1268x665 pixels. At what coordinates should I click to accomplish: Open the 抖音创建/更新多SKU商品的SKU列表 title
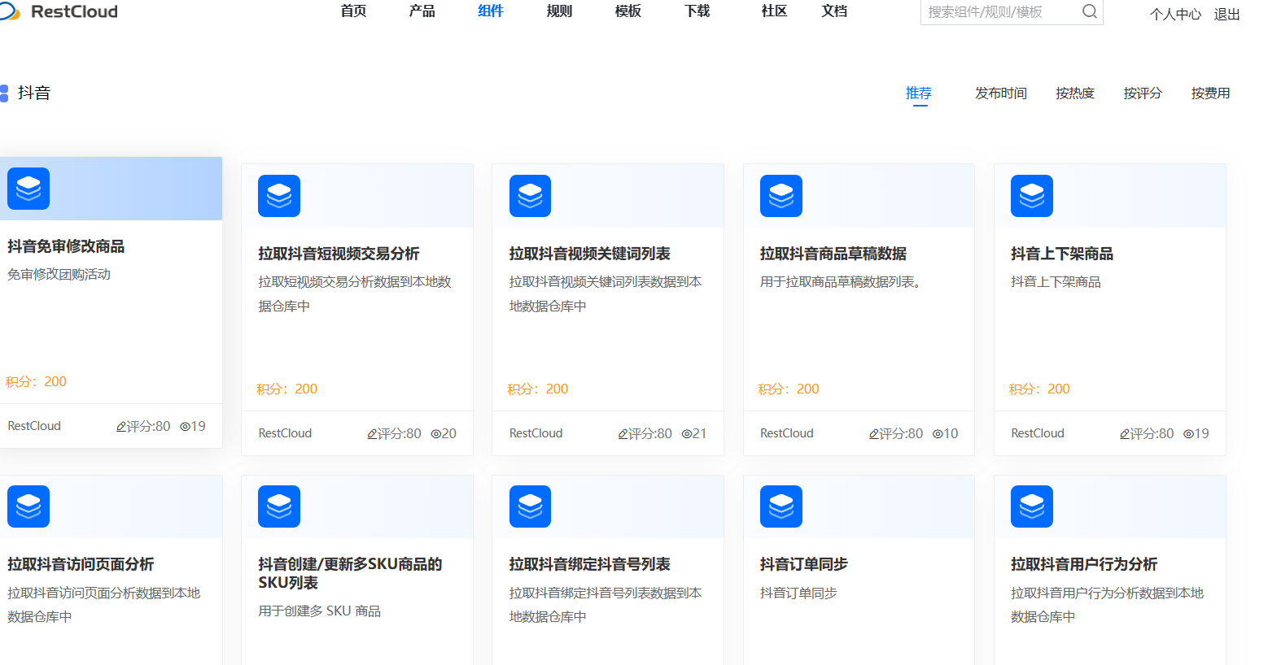(350, 573)
